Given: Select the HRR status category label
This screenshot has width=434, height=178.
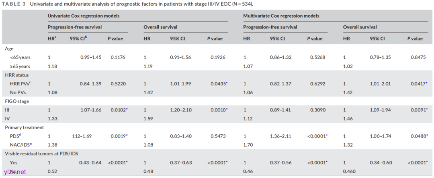Looking at the screenshot, I should coord(16,75).
